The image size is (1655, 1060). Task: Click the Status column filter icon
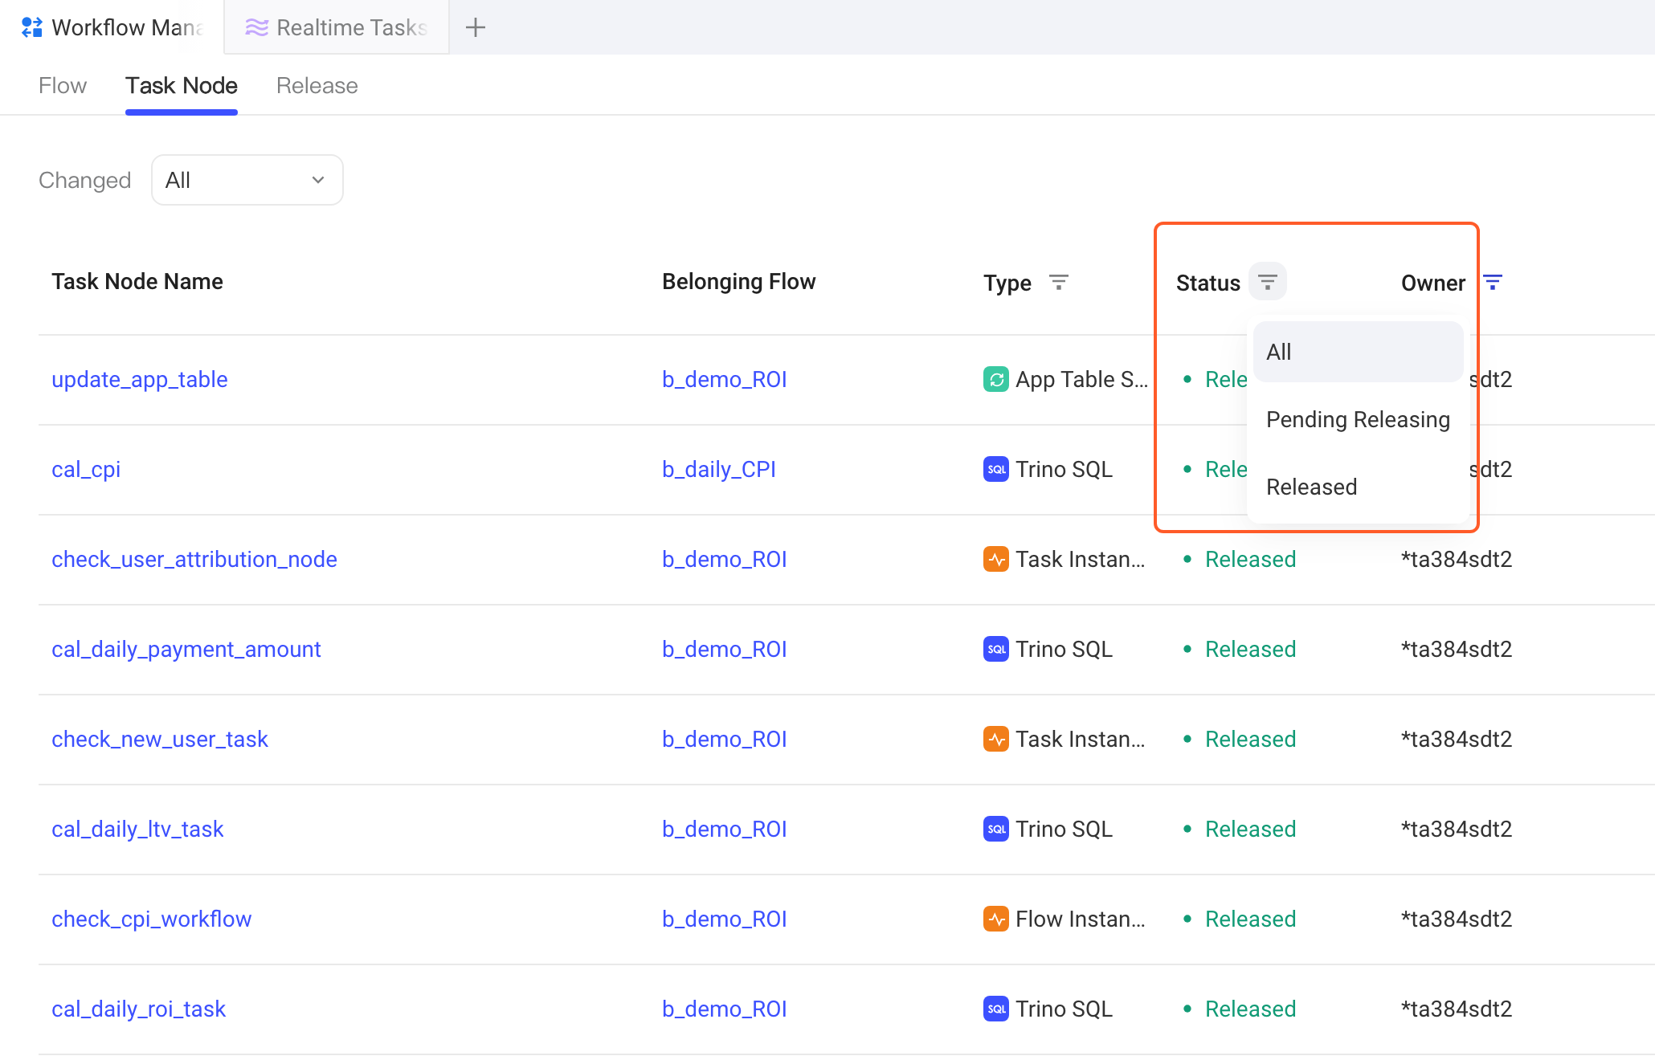1268,282
